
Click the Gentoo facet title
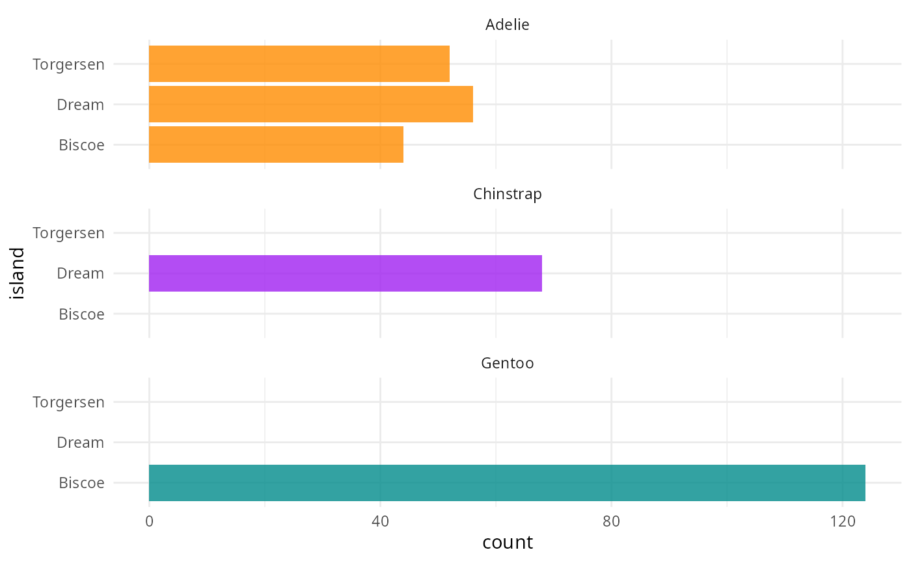click(x=508, y=363)
